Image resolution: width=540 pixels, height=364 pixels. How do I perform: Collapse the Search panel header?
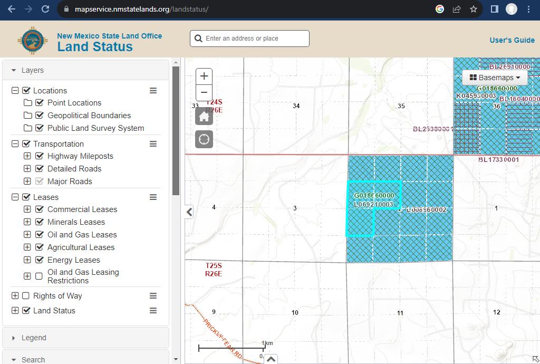pyautogui.click(x=86, y=360)
